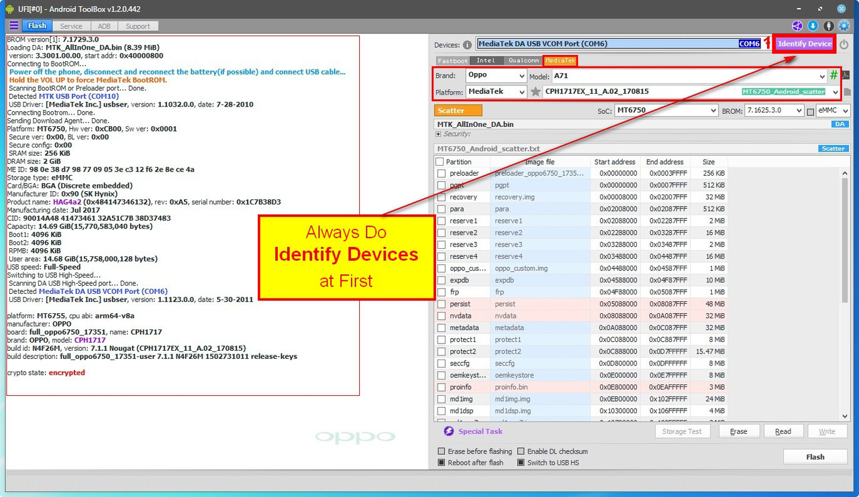This screenshot has height=497, width=859.
Task: Click the Start address column header
Action: coord(615,162)
